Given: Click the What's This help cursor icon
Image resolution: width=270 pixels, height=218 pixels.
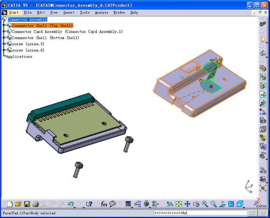Looking at the screenshot, I should (x=89, y=204).
